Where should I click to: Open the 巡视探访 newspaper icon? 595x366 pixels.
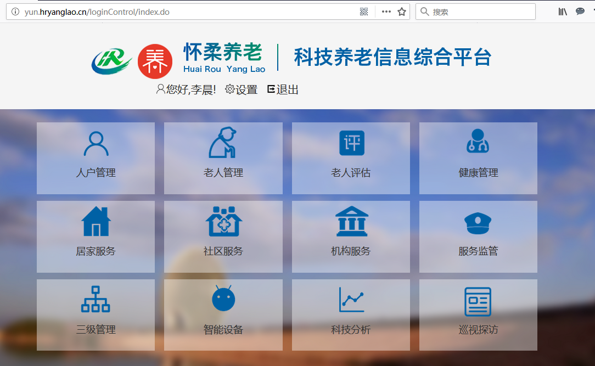pos(478,301)
